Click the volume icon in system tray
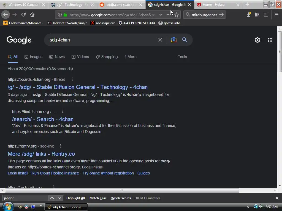Image resolution: width=282 pixels, height=211 pixels. (261, 207)
